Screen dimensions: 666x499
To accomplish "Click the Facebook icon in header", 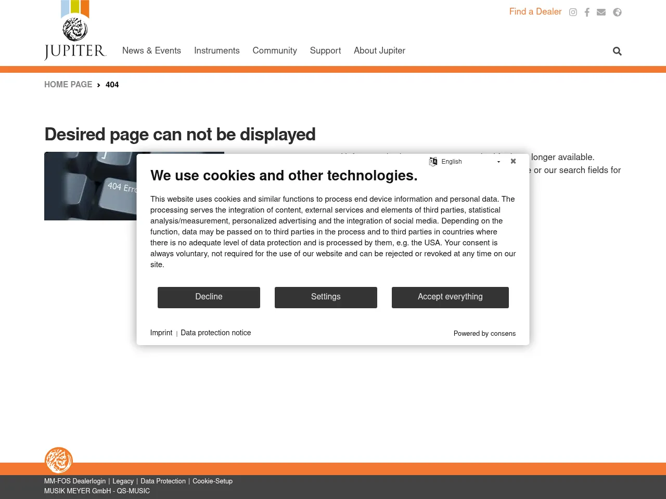I will click(587, 12).
